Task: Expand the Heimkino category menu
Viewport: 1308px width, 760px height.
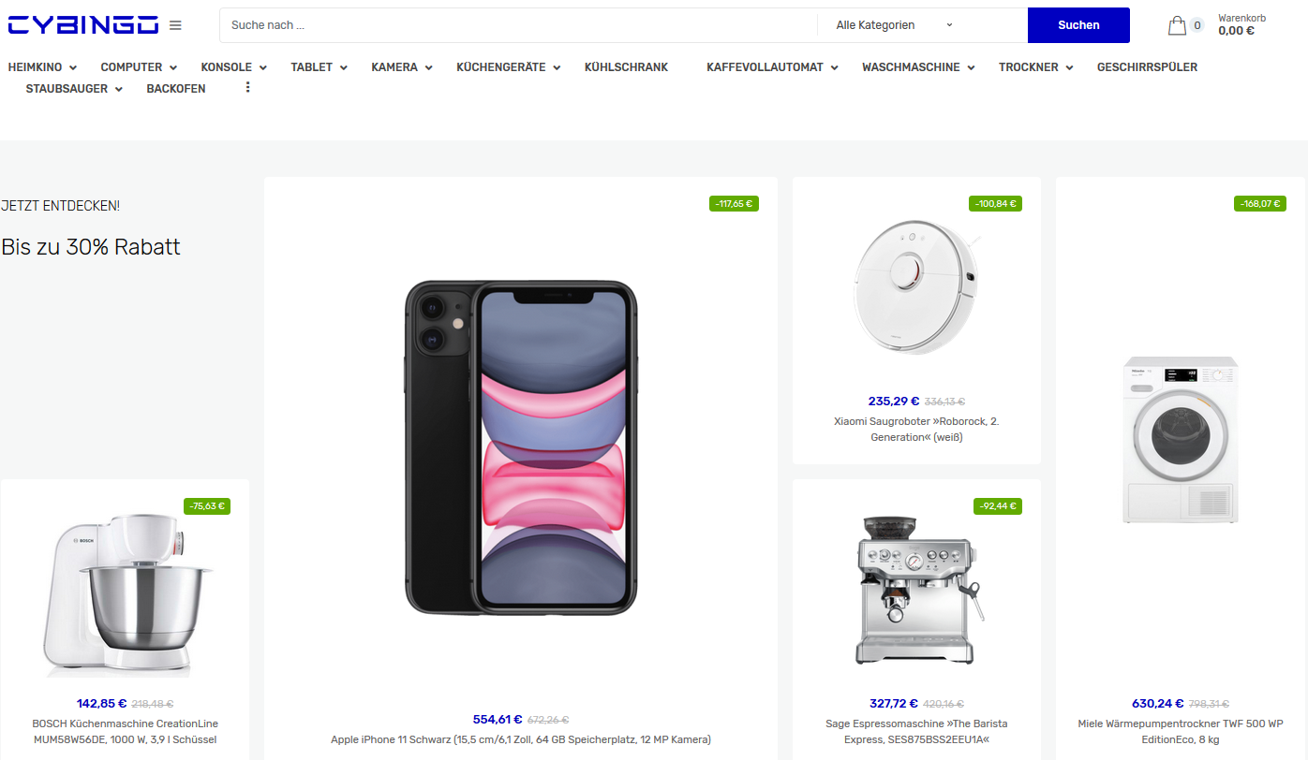Action: point(42,67)
